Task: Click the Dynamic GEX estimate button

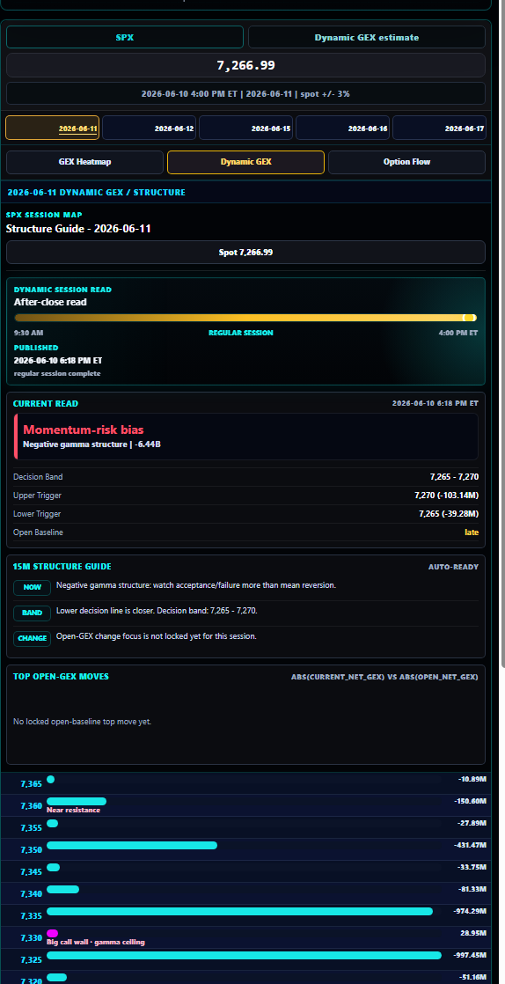Action: click(x=366, y=37)
